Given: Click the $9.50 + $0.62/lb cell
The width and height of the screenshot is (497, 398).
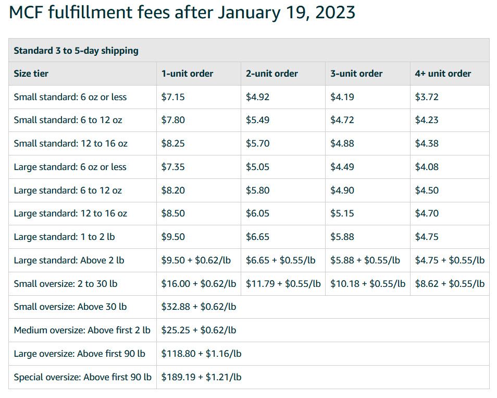Looking at the screenshot, I should pyautogui.click(x=196, y=261).
